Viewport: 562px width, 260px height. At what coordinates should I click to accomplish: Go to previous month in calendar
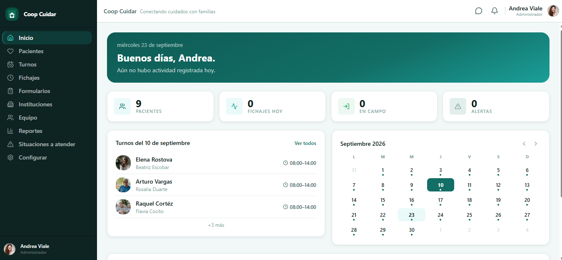pos(524,144)
